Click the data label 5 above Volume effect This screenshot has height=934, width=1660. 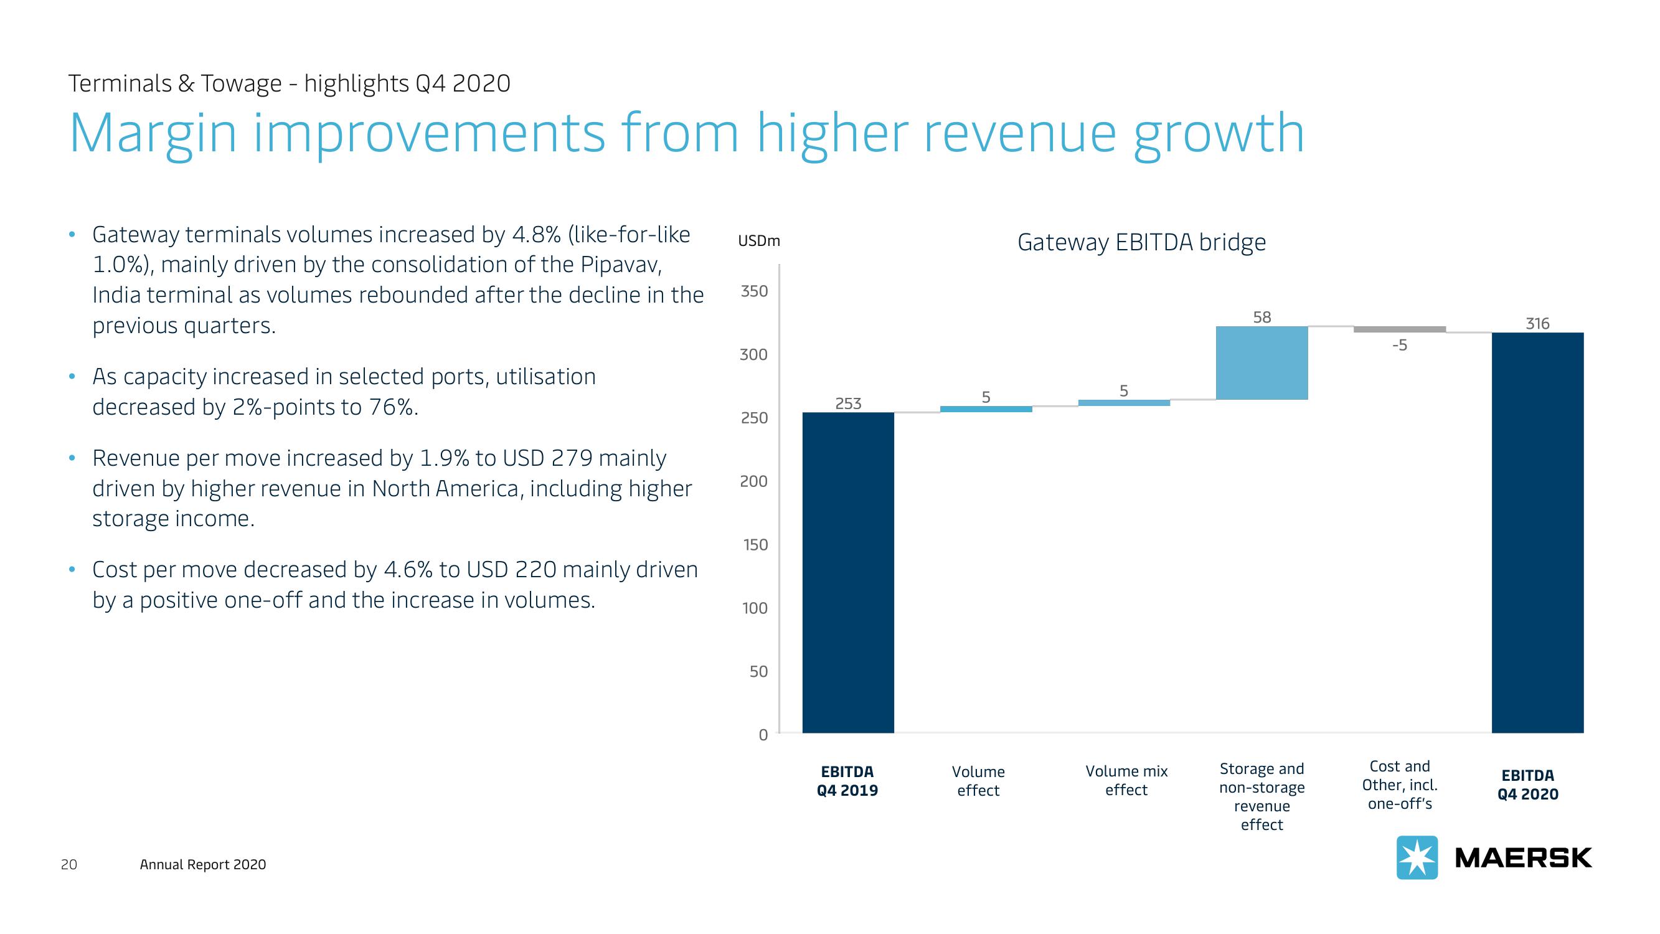tap(986, 397)
